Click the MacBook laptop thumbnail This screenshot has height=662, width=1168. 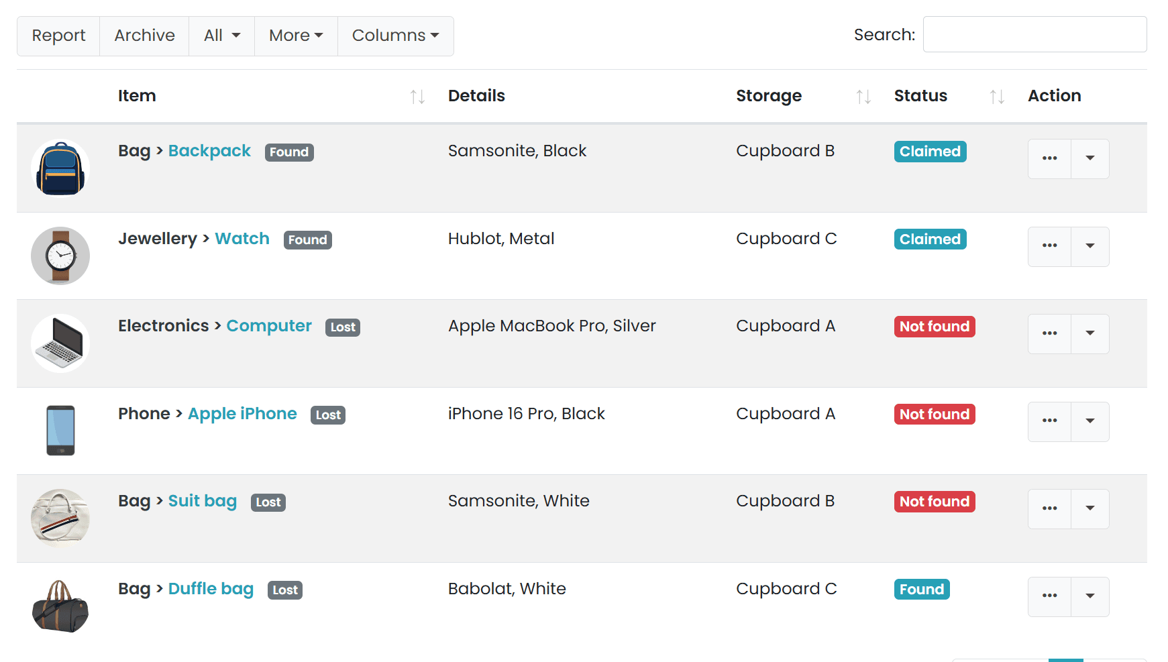pyautogui.click(x=60, y=343)
